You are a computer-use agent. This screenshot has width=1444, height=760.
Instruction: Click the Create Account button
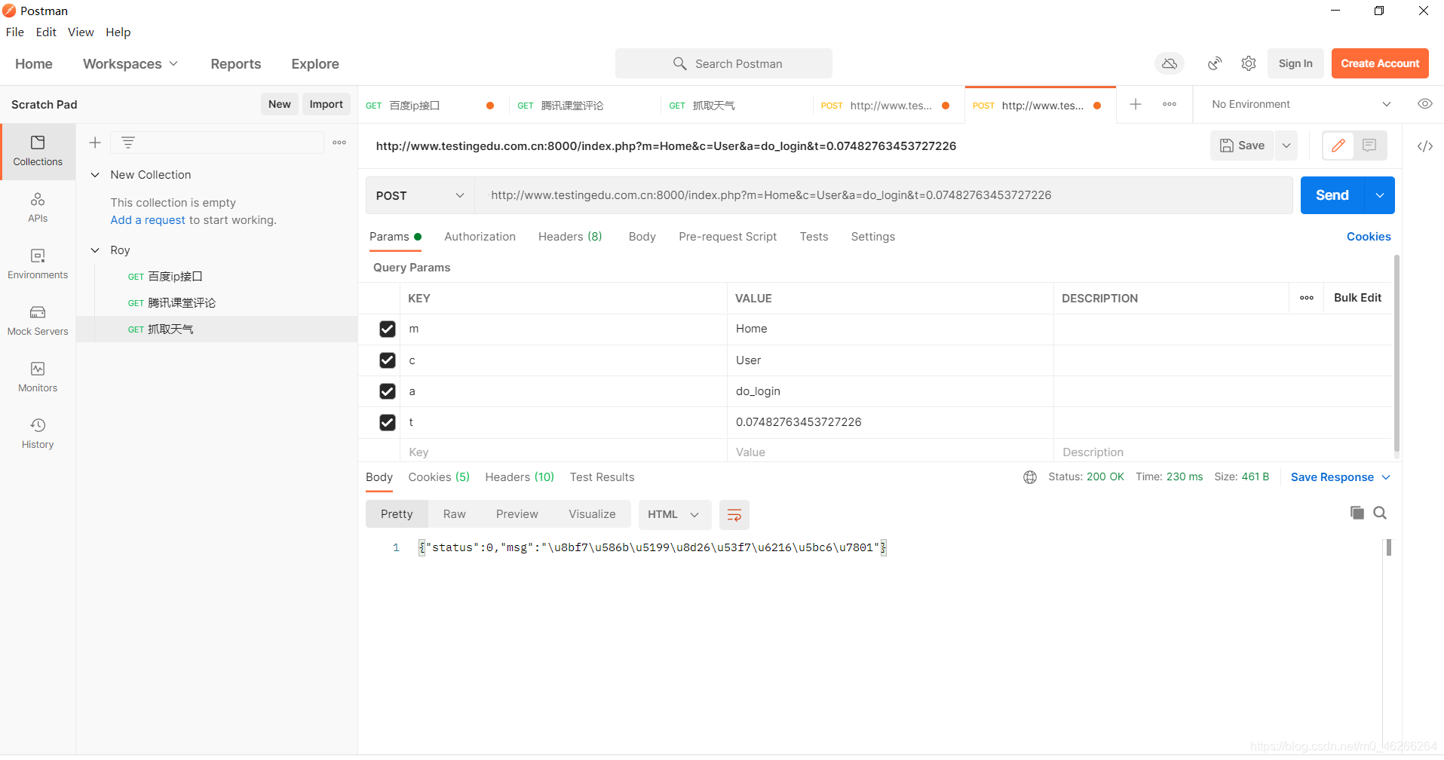pos(1380,64)
